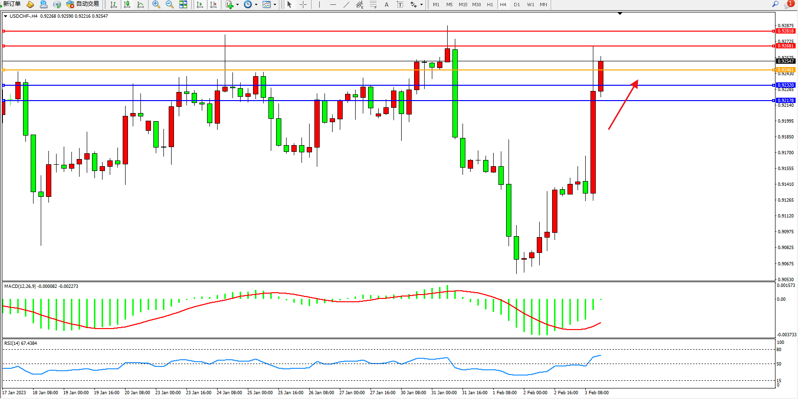Pick the horizontal line drawing tool
798x399 pixels.
(333, 4)
